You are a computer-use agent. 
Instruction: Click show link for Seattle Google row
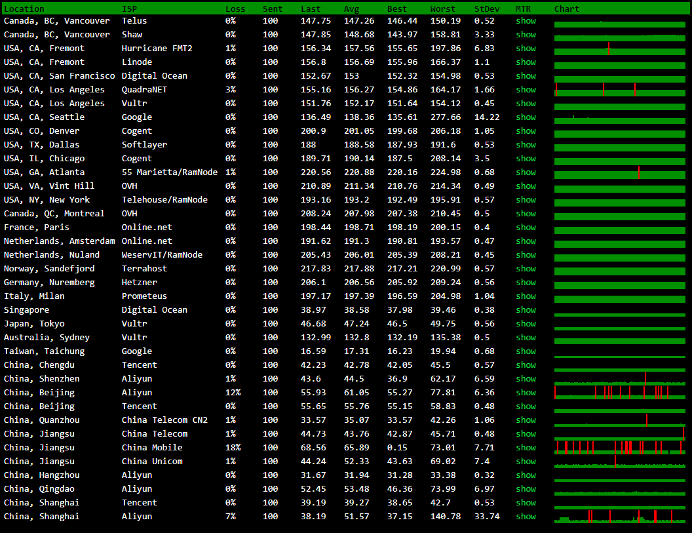526,117
